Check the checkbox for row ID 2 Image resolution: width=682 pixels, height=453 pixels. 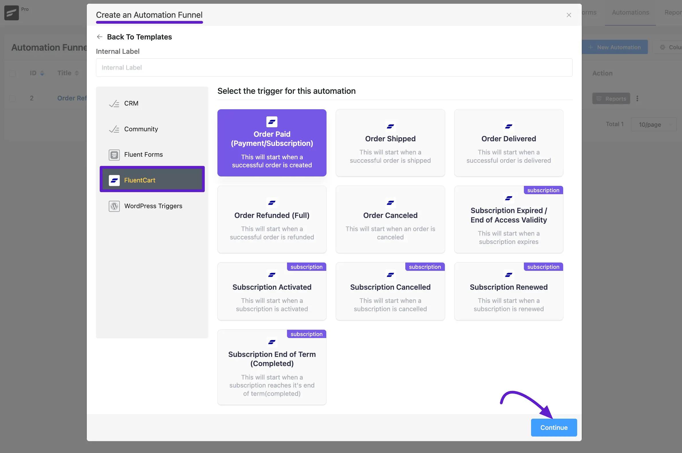12,98
